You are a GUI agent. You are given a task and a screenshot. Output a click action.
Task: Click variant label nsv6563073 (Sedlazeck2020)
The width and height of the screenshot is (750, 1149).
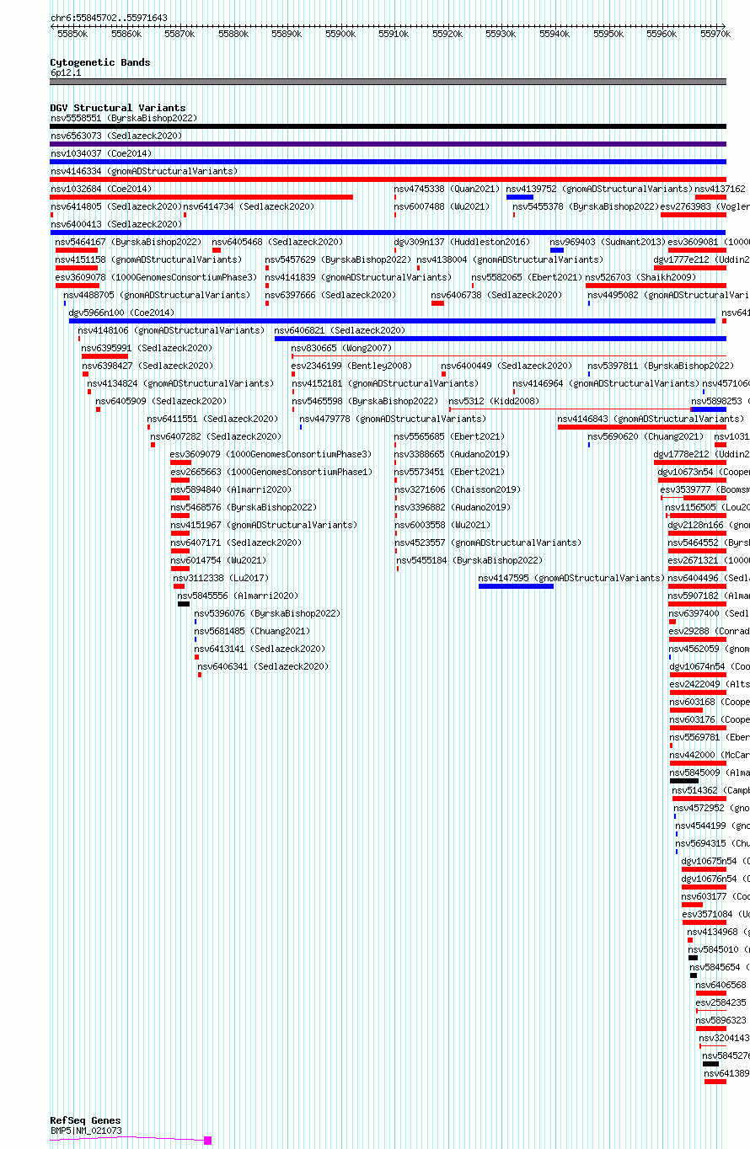pyautogui.click(x=116, y=136)
